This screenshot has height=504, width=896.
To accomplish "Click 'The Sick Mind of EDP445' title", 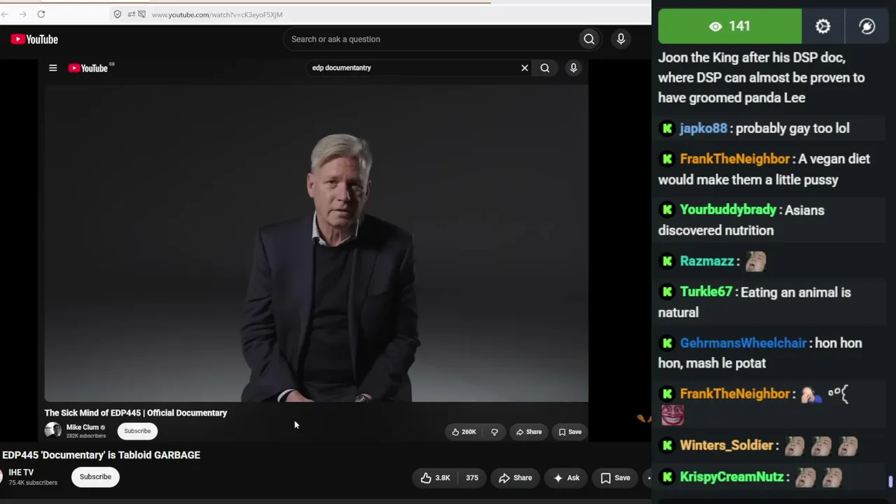I will pos(136,413).
